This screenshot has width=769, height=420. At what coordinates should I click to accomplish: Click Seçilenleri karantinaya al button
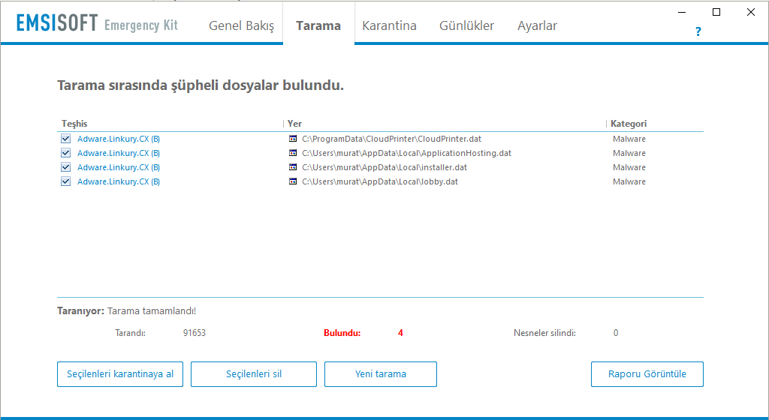120,374
